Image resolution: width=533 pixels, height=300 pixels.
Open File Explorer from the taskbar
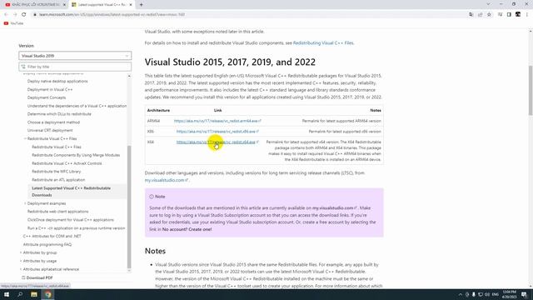[x=34, y=294]
